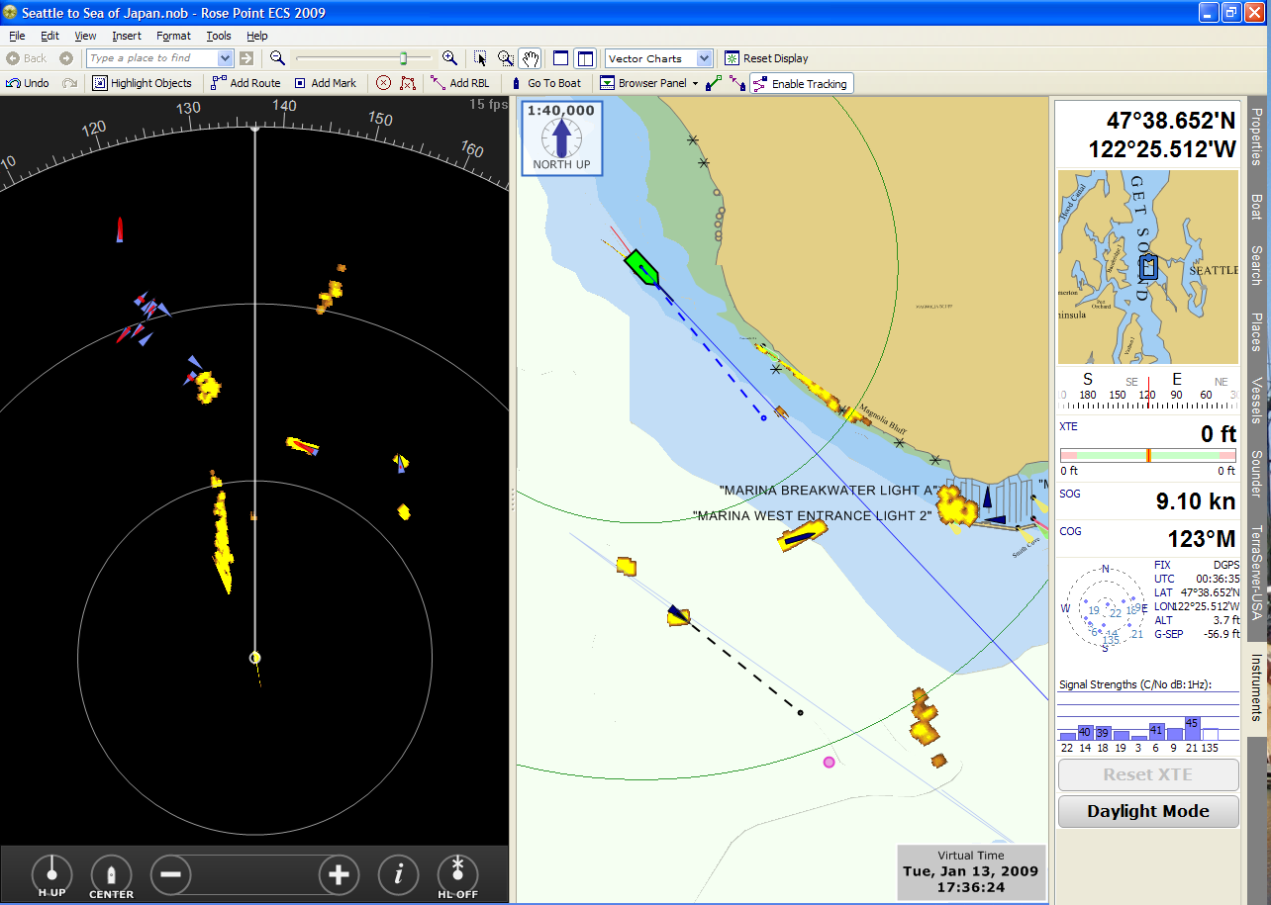Screen dimensions: 1271x905
Task: Activate the Add Route tool
Action: point(245,83)
